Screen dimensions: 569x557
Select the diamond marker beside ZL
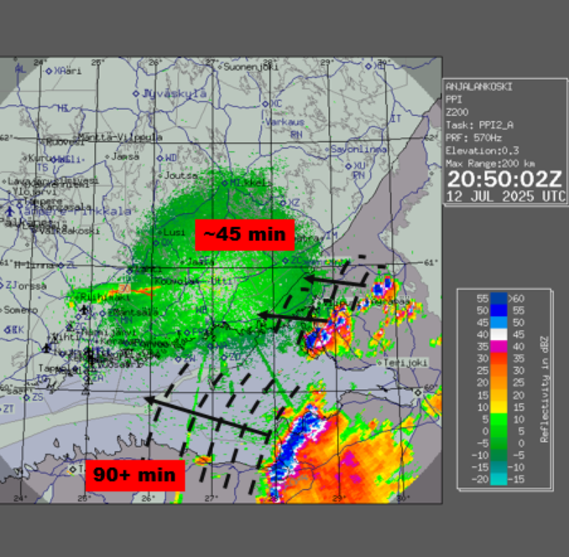click(61, 265)
